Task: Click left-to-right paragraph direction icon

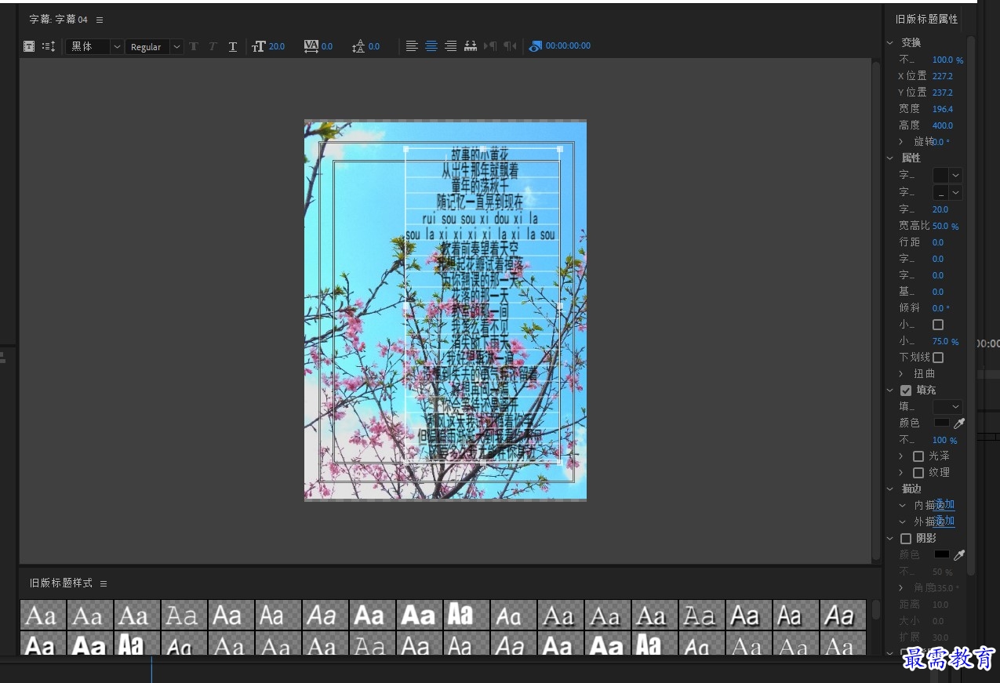Action: pos(491,46)
